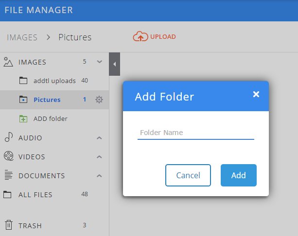Image resolution: width=298 pixels, height=236 pixels.
Task: Confirm with the Add button
Action: coord(239,175)
